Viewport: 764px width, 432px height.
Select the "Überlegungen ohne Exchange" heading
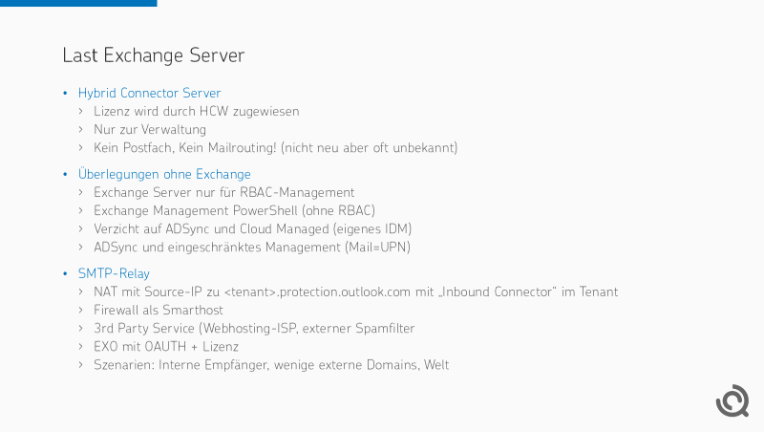164,174
